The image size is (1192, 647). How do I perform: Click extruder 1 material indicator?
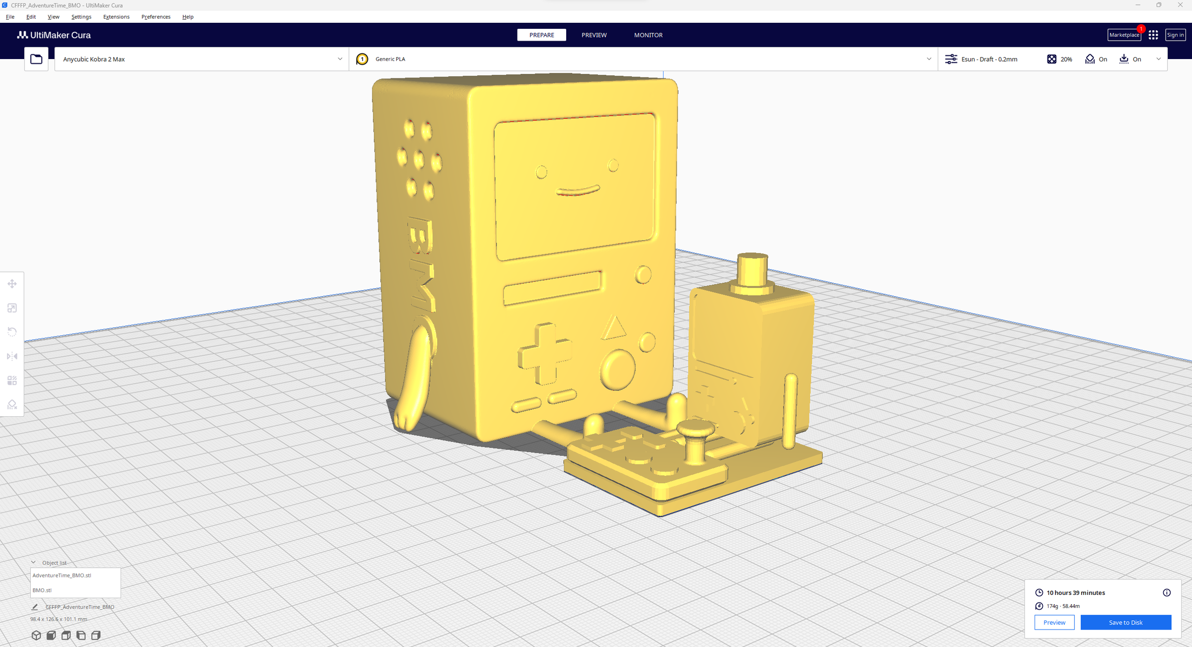coord(363,59)
